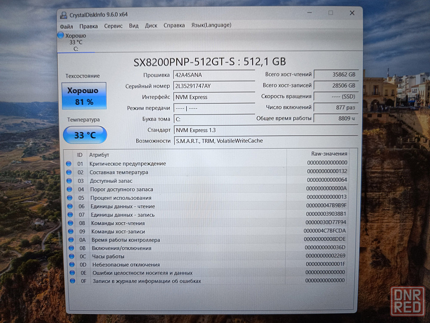Select the Команды хост-чтения attribute name
Screen dimensions: 430x323
coord(118,223)
